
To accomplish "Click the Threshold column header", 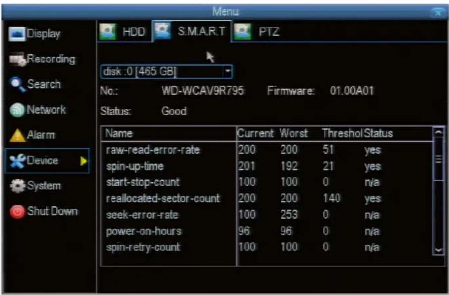I will click(342, 133).
